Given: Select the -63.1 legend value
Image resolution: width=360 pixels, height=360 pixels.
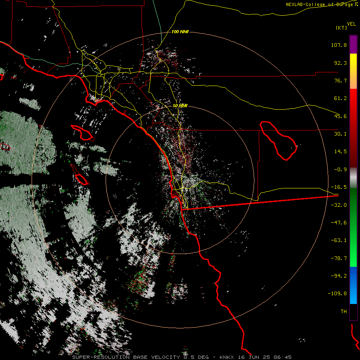Looking at the screenshot, I should (x=339, y=240).
